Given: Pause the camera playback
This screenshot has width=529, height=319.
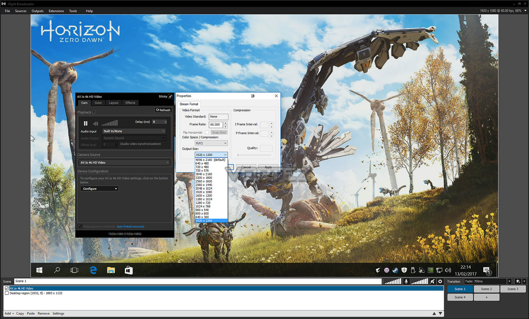Looking at the screenshot, I should 86,123.
